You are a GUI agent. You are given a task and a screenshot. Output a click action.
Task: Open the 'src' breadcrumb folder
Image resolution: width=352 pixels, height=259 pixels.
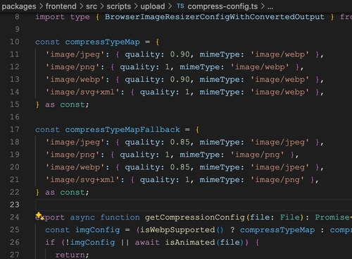point(92,6)
